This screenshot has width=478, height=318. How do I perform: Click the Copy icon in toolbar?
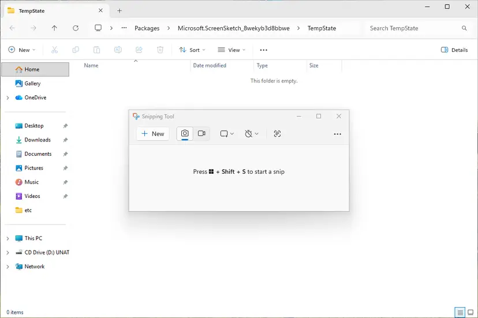pyautogui.click(x=76, y=50)
